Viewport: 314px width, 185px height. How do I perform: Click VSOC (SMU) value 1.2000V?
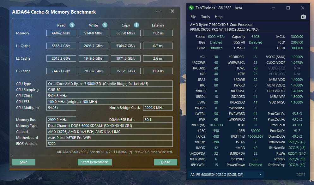(297, 57)
